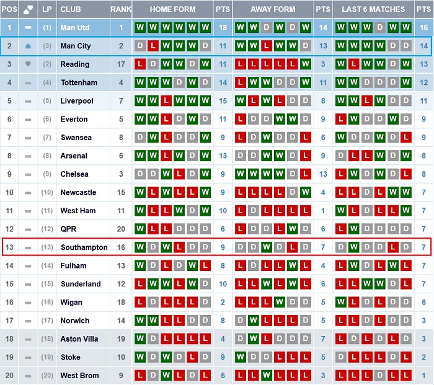This screenshot has width=434, height=385.
Task: Open the Southampton club link
Action: 84,247
